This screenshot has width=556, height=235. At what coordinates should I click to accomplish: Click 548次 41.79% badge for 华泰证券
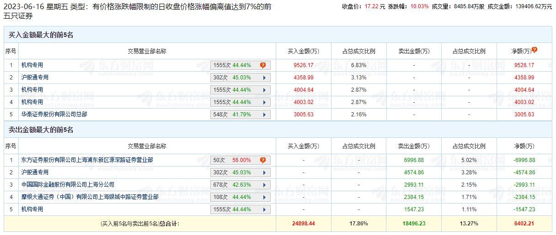232,115
